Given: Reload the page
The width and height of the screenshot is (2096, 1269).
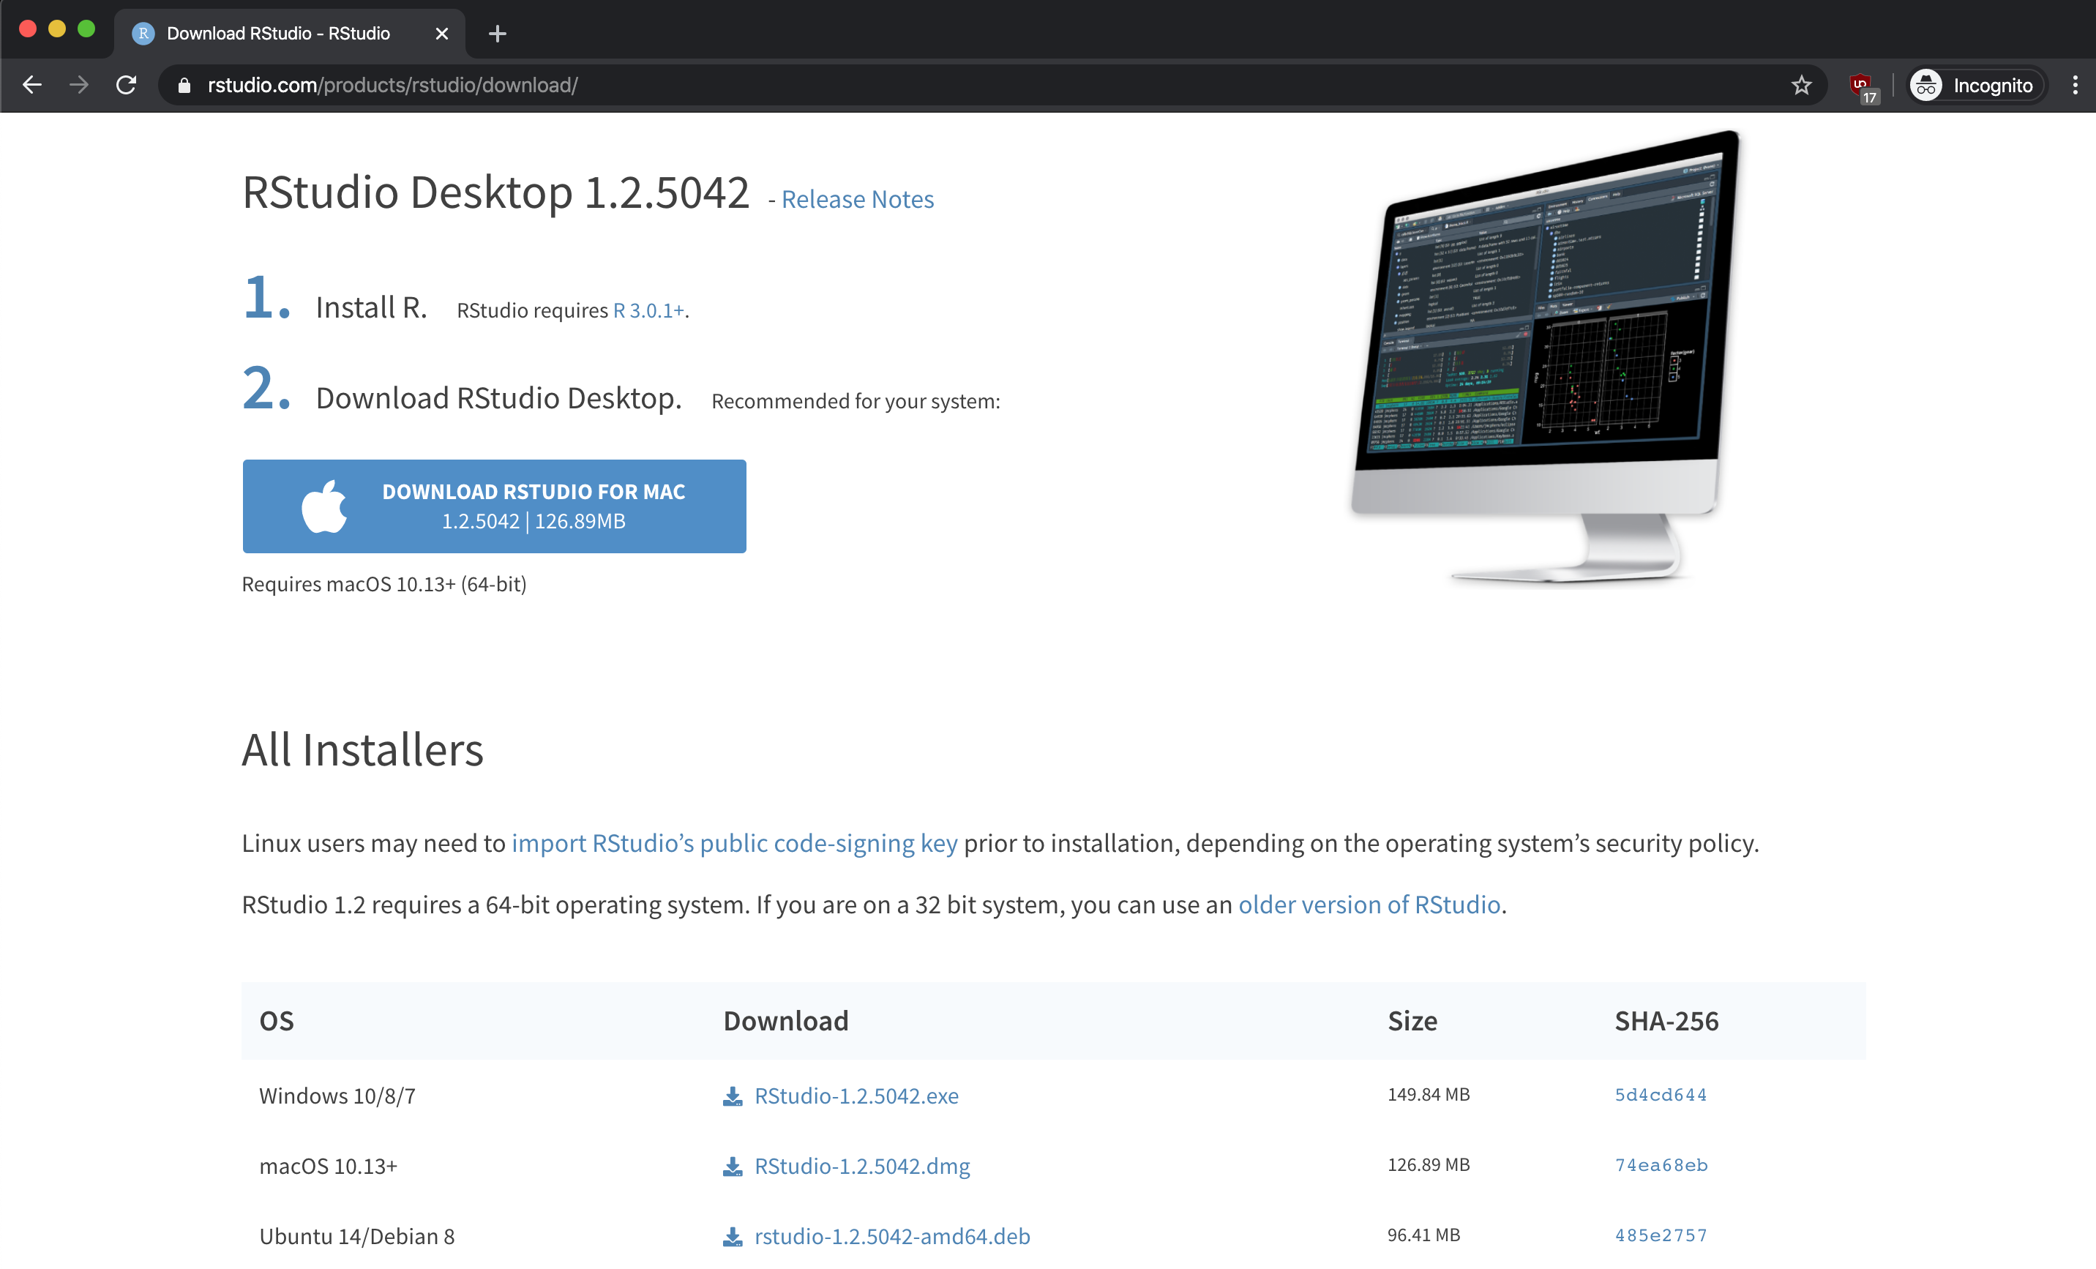Looking at the screenshot, I should tap(126, 84).
